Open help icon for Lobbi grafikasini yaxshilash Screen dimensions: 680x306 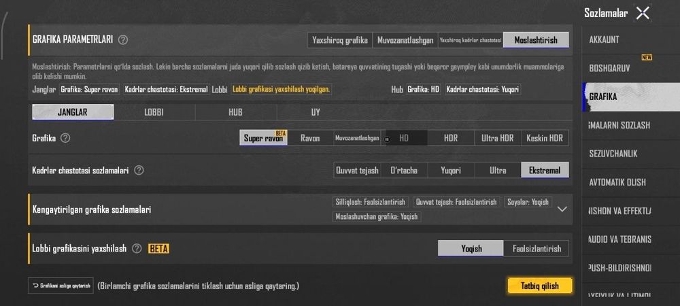pos(137,249)
